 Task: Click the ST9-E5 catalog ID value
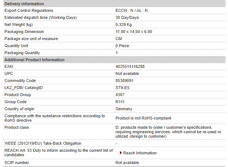pos(122,88)
